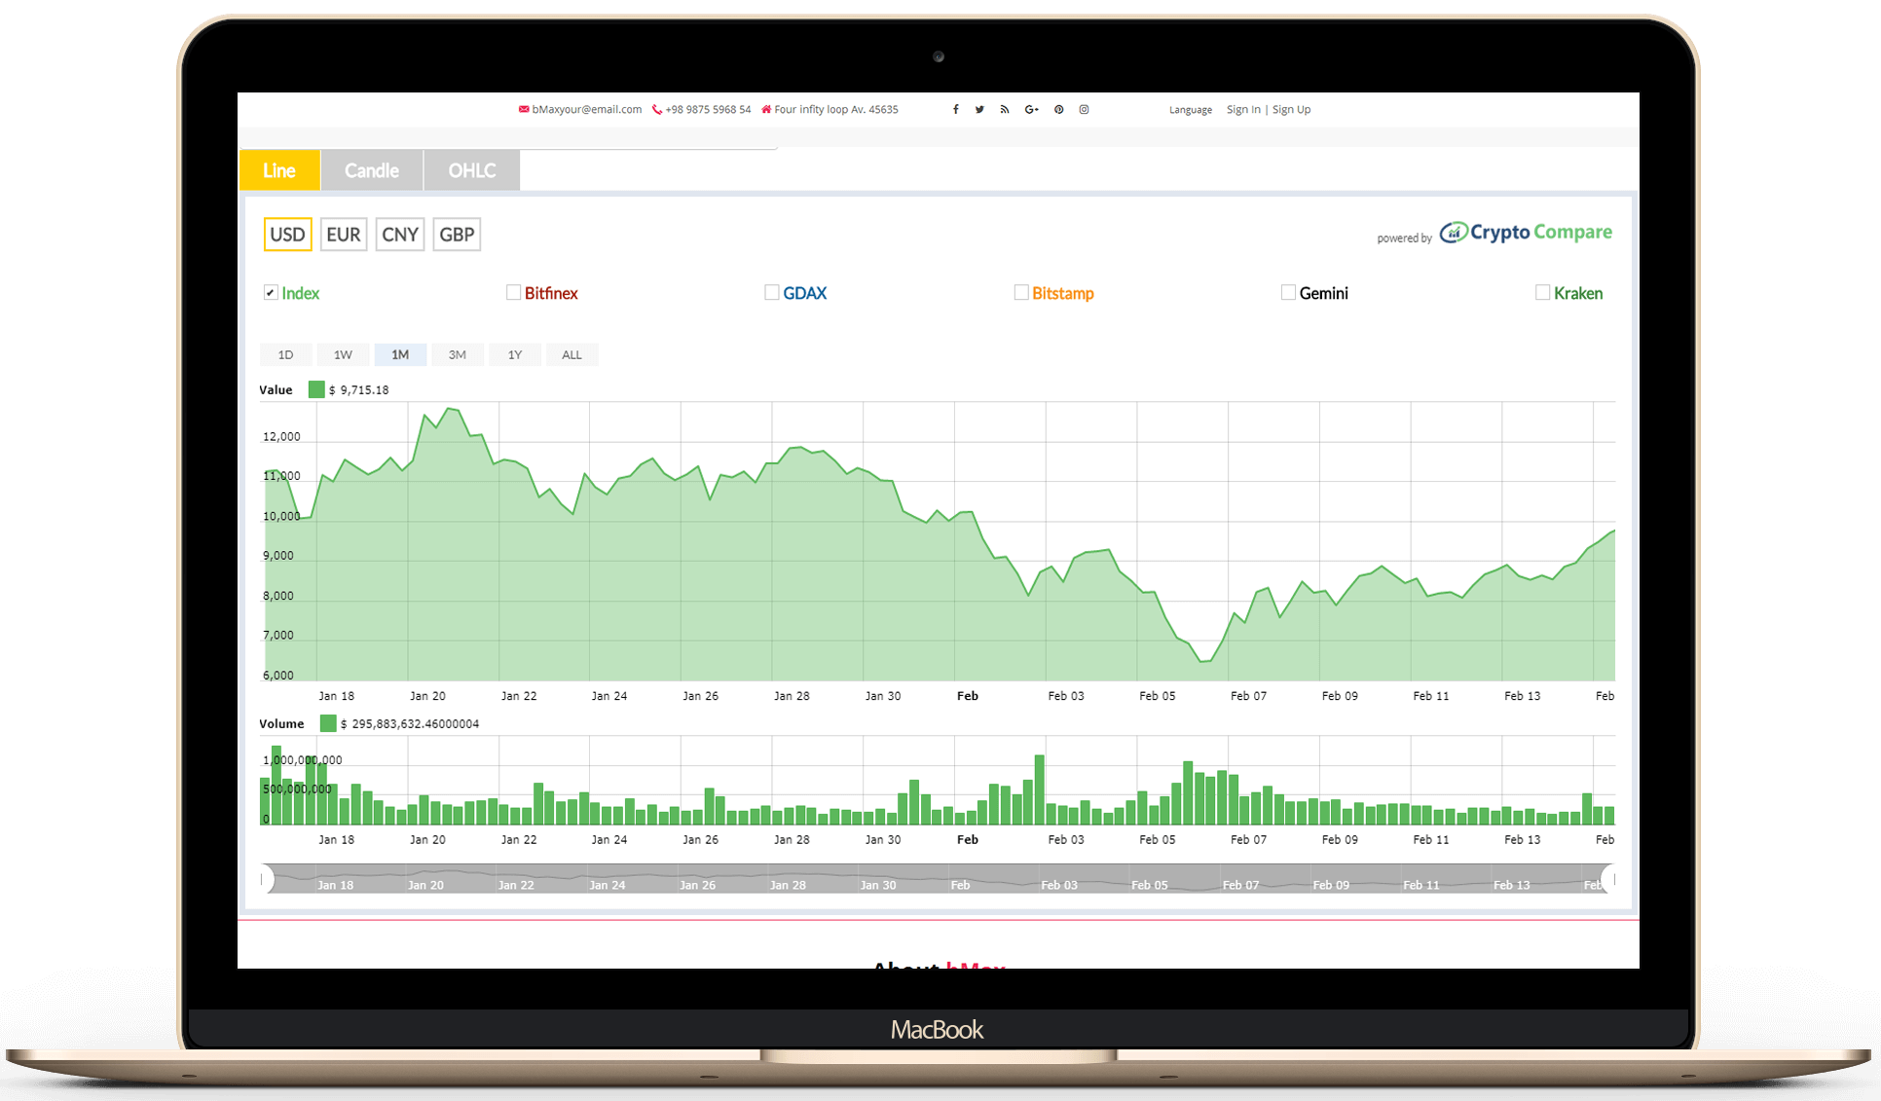Toggle the Bitfinex checkbox
Screen dimensions: 1881x1101
(513, 292)
